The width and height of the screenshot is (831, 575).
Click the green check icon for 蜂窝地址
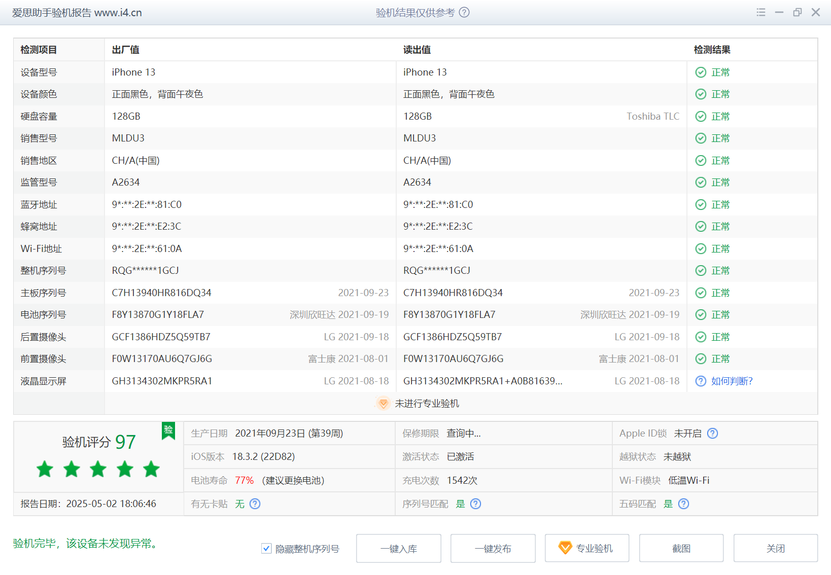701,227
